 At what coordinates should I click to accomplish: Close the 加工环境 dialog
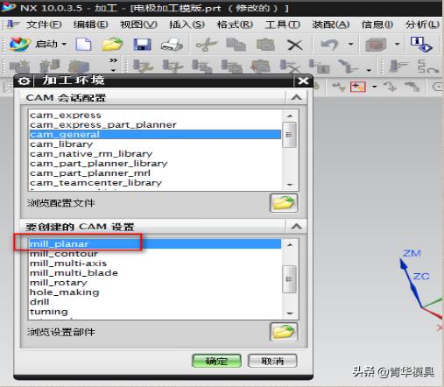tap(303, 81)
